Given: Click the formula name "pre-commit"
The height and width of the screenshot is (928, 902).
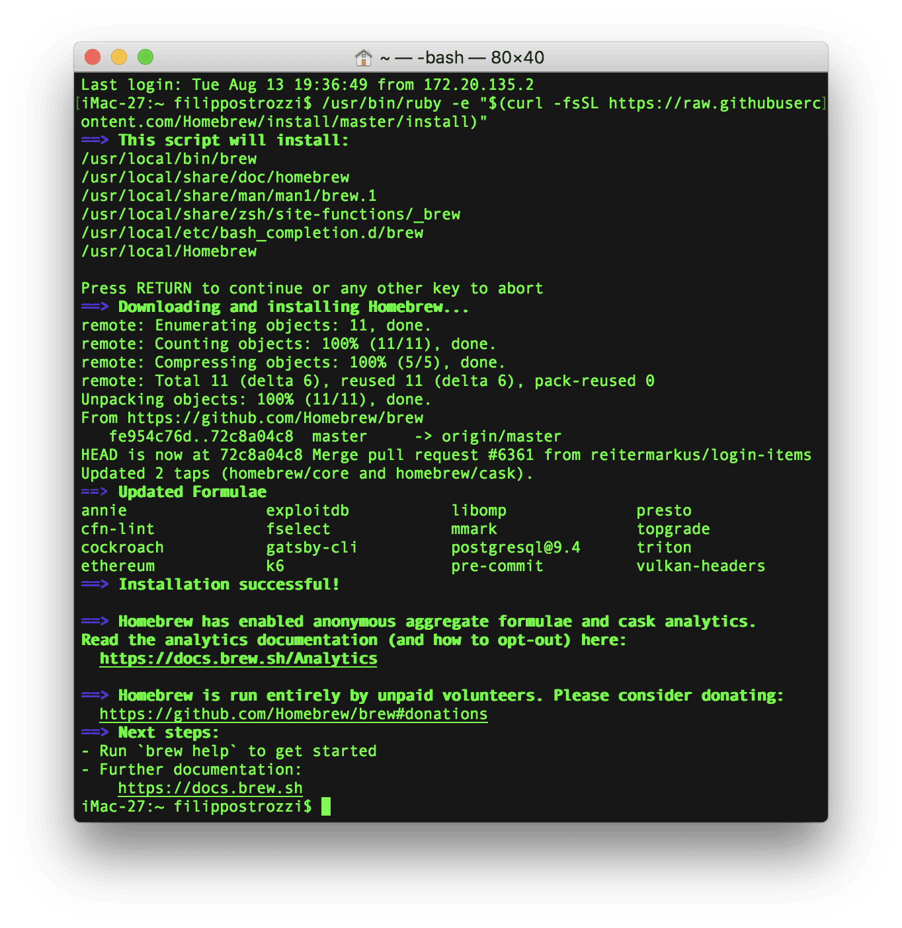Looking at the screenshot, I should pyautogui.click(x=497, y=566).
